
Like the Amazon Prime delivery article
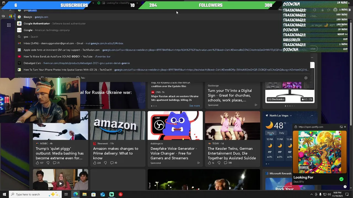tap(95, 163)
